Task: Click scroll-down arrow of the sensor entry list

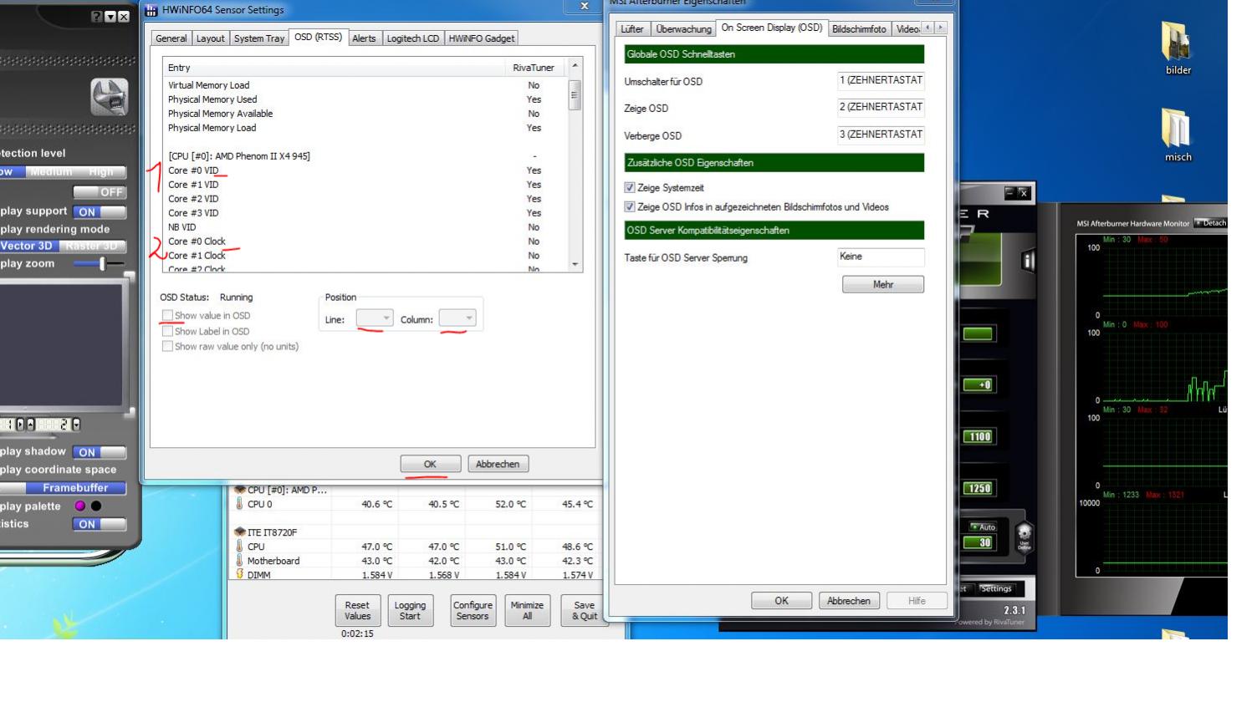Action: [575, 264]
